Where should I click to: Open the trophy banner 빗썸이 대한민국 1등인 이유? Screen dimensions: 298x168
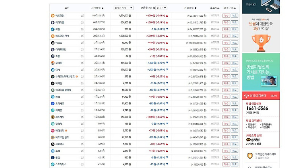(261, 33)
